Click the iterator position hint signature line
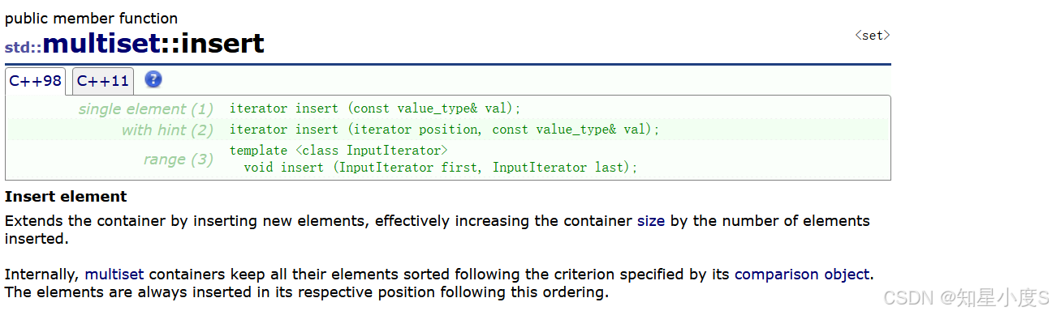Viewport: 1052px width, 315px height. 445,130
